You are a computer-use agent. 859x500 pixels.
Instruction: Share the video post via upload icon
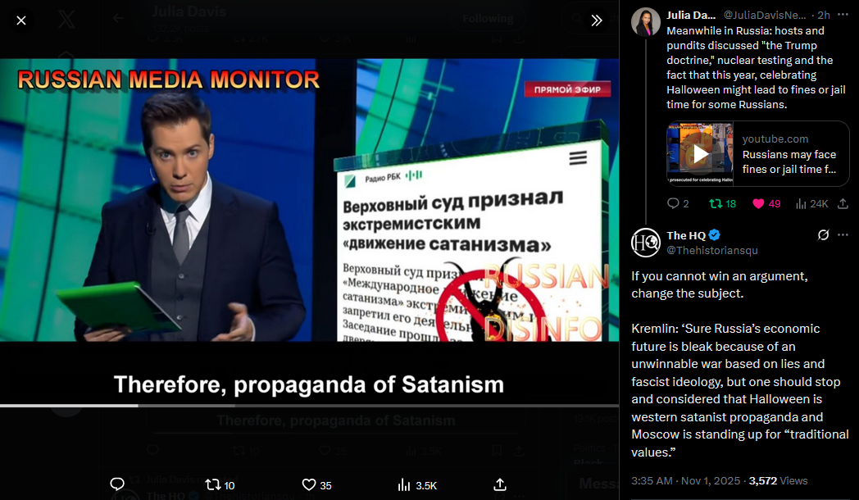(x=500, y=484)
